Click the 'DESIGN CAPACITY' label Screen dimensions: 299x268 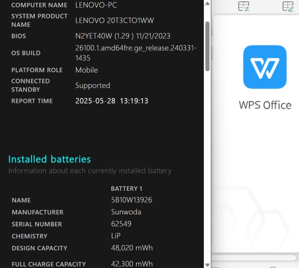(x=40, y=248)
